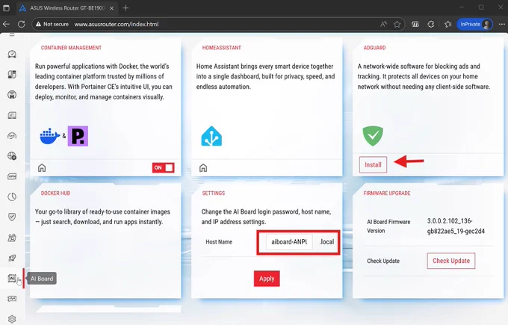This screenshot has width=508, height=325.
Task: Open tab actions menu icon
Action: click(x=6, y=7)
